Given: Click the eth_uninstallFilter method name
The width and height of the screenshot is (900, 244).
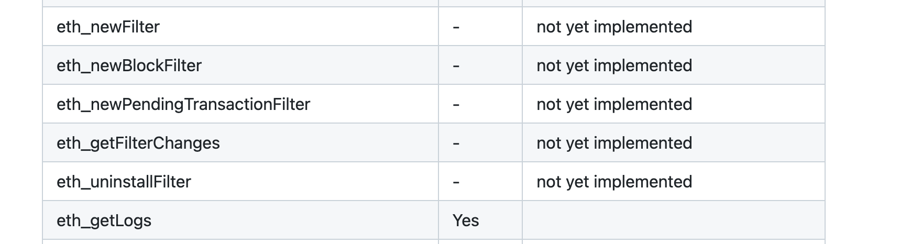Looking at the screenshot, I should 124,182.
